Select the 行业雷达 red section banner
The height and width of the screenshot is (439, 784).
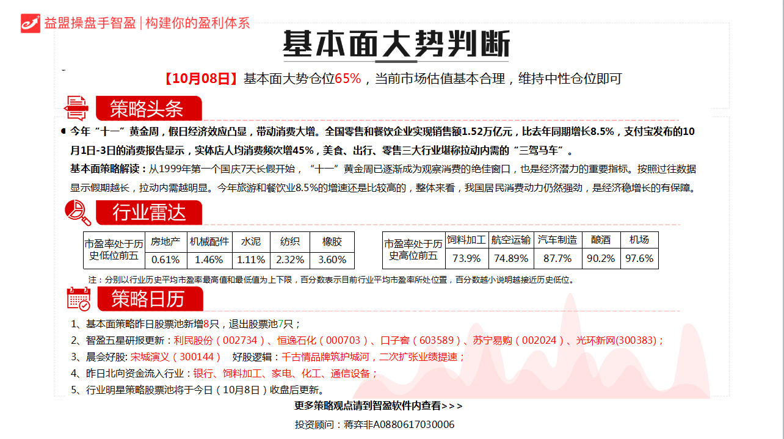point(148,212)
